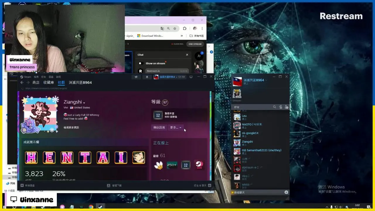Screen dimensions: 375x211
Task: Open Chrome three-dot menu
Action: click(202, 28)
